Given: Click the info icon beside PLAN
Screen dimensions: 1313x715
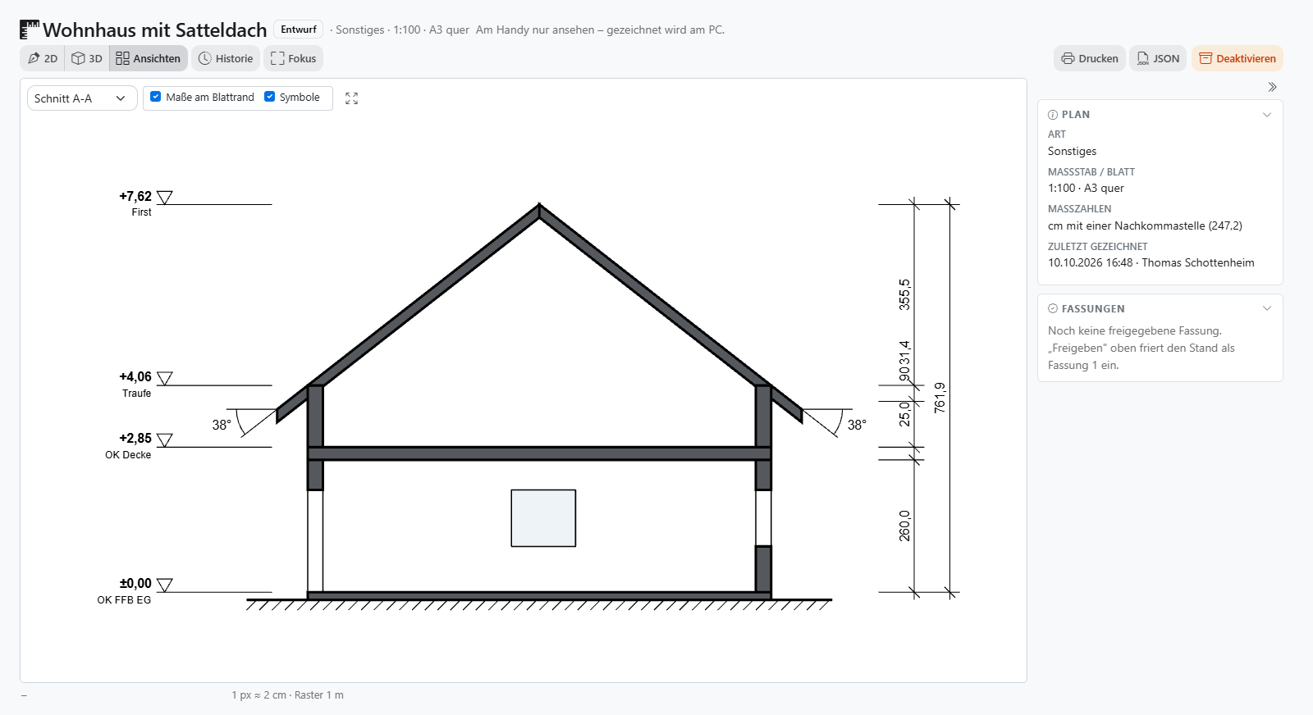Looking at the screenshot, I should [1053, 115].
